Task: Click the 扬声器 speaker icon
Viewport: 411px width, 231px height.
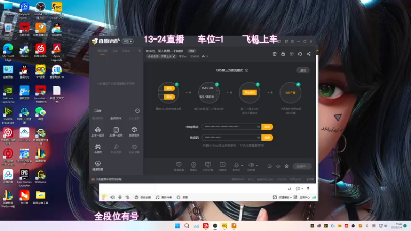Action: pos(251,165)
